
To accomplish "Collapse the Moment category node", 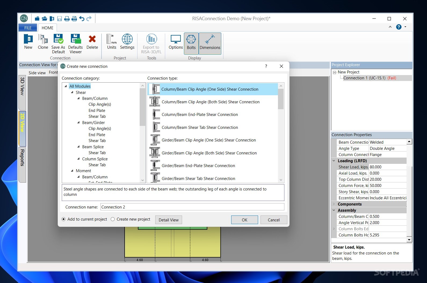I will (72, 171).
